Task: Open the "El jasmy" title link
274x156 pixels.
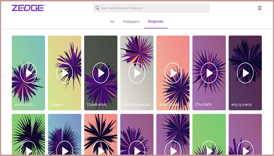Action: point(57,105)
